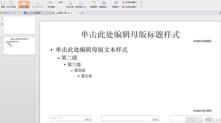Click the 自动版式的标题区 label
The width and height of the screenshot is (221, 123).
pyautogui.click(x=202, y=41)
